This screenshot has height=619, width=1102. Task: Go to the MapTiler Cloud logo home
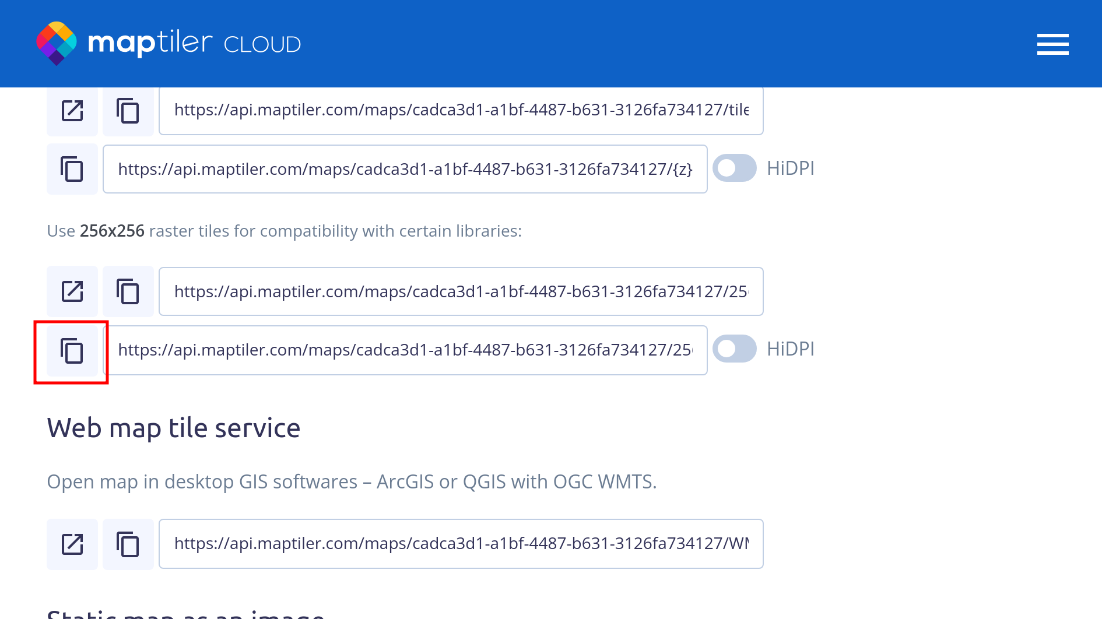[x=169, y=44]
